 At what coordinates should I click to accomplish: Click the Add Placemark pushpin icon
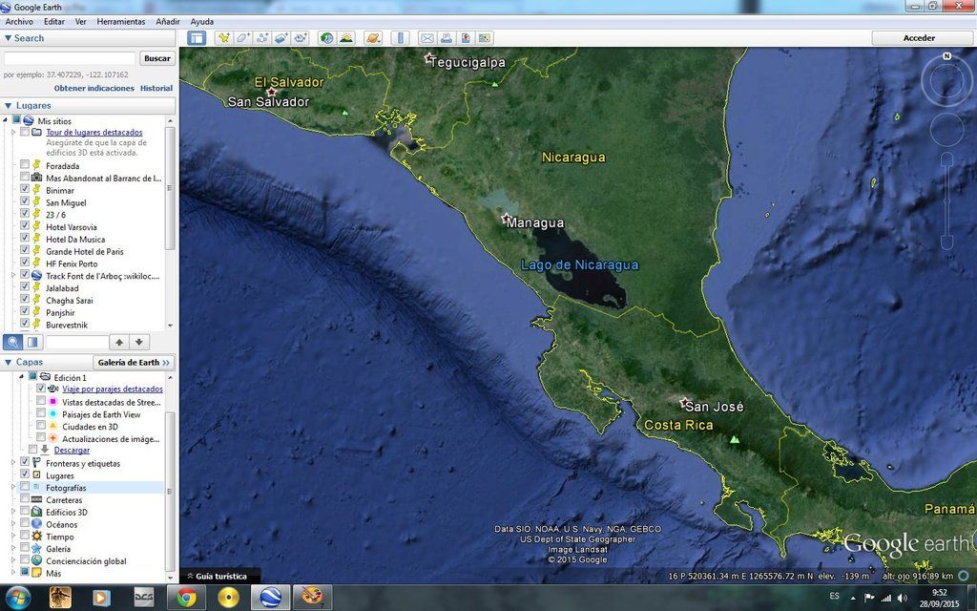pos(223,38)
